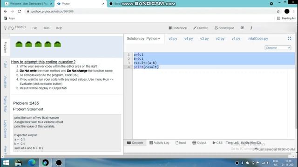Select the Visualise side tab
The image size is (298, 167).
point(5,82)
